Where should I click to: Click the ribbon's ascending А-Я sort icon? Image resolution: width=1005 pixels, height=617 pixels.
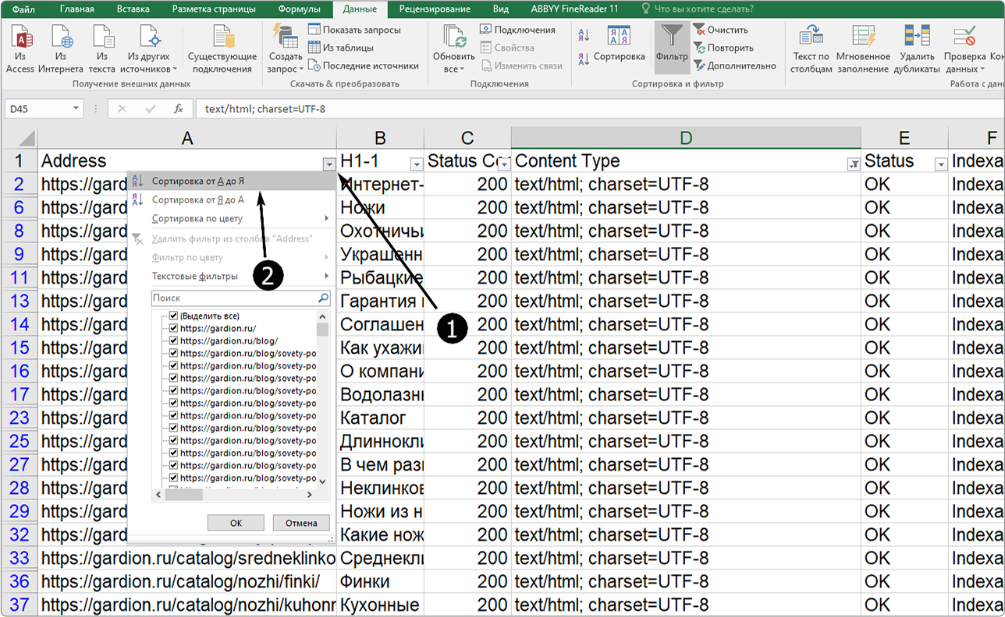point(584,35)
